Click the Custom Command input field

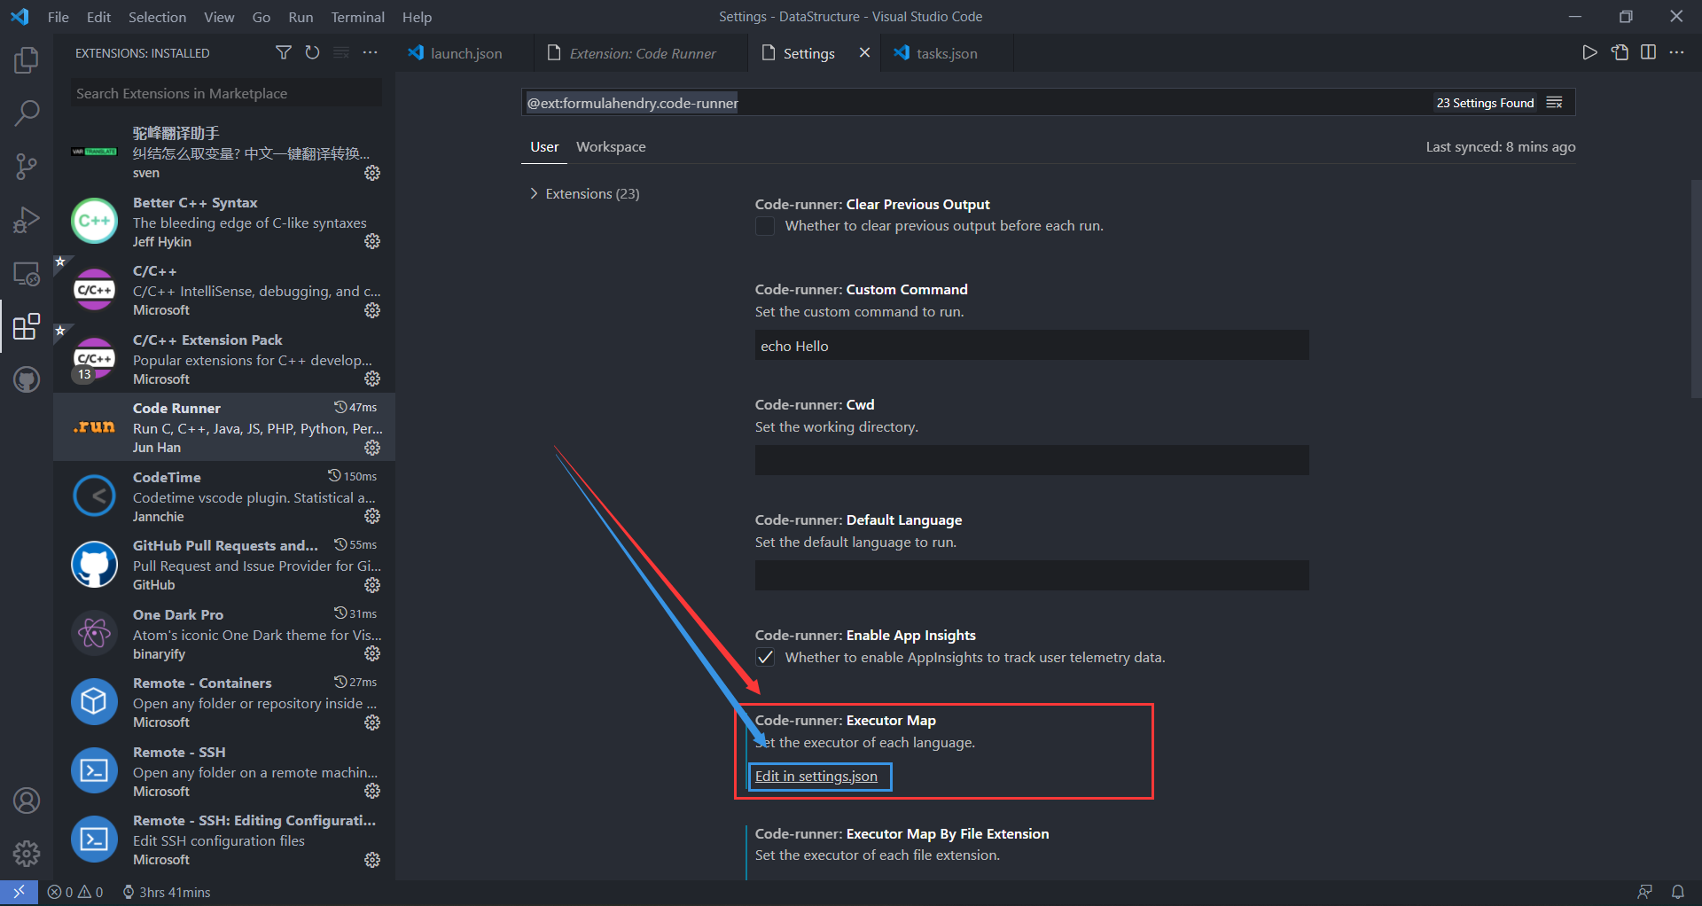[1032, 346]
